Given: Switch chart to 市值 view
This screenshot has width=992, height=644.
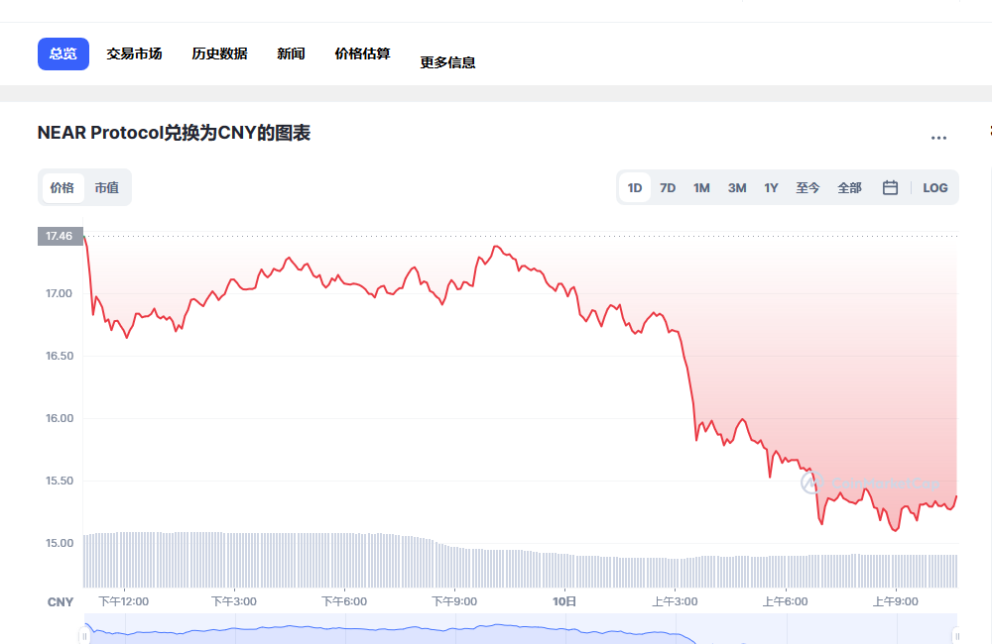Looking at the screenshot, I should 107,187.
